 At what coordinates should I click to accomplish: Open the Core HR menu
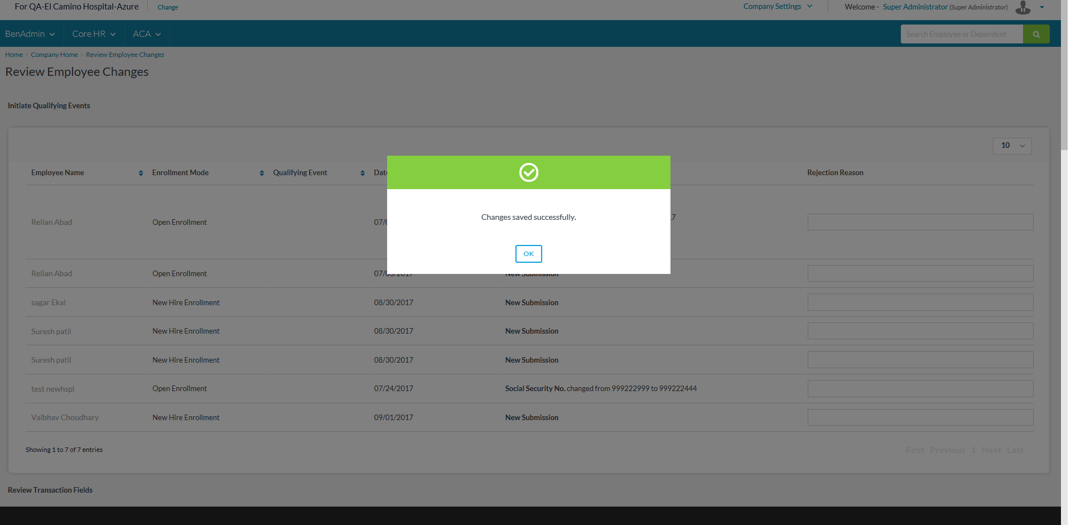coord(94,34)
